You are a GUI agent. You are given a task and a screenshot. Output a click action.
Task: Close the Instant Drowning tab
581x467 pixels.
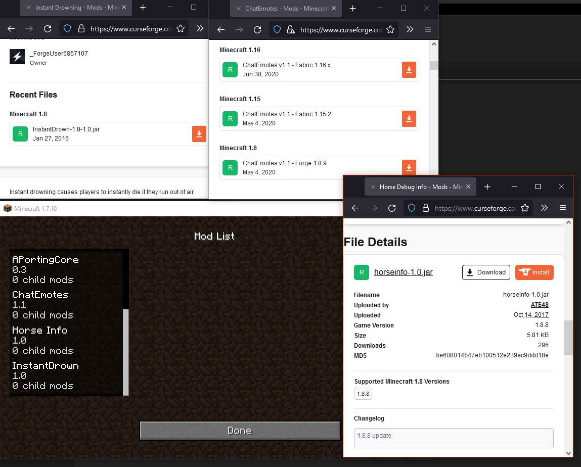pyautogui.click(x=124, y=8)
